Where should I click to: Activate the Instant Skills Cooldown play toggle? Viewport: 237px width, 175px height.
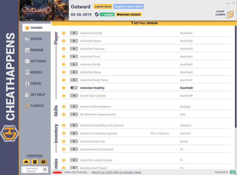(74, 107)
